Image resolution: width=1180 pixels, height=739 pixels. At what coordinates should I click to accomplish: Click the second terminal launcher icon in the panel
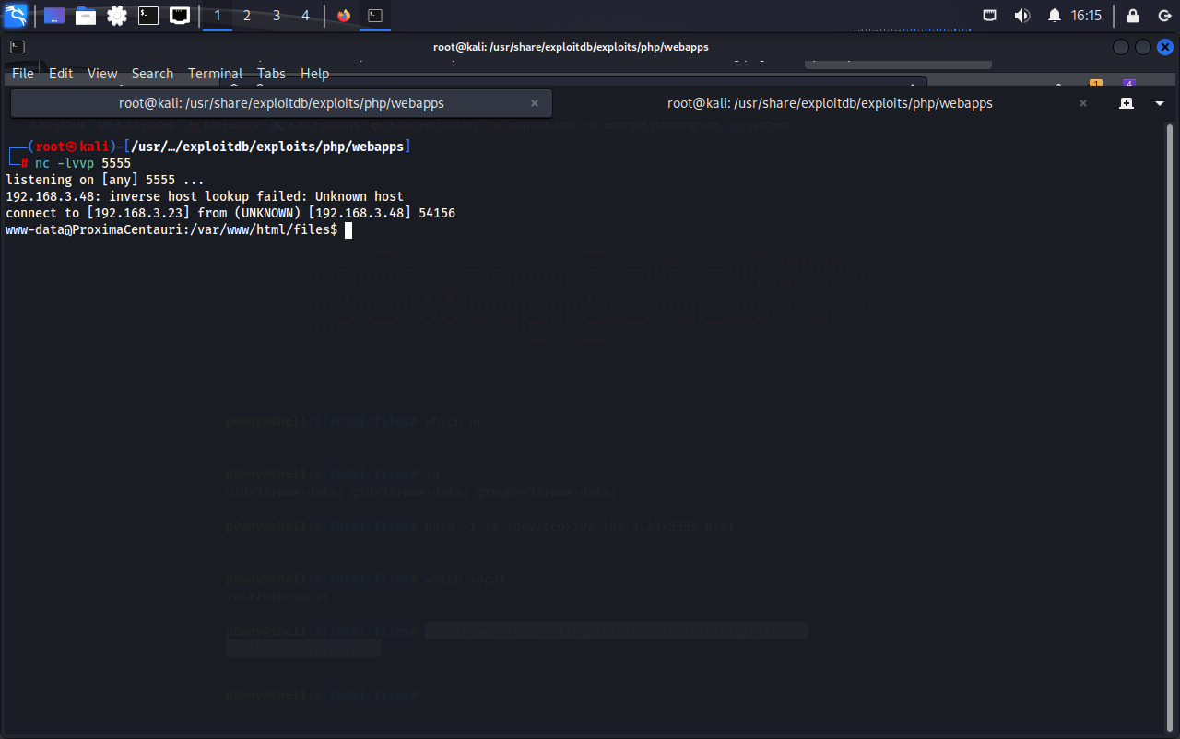(x=180, y=16)
